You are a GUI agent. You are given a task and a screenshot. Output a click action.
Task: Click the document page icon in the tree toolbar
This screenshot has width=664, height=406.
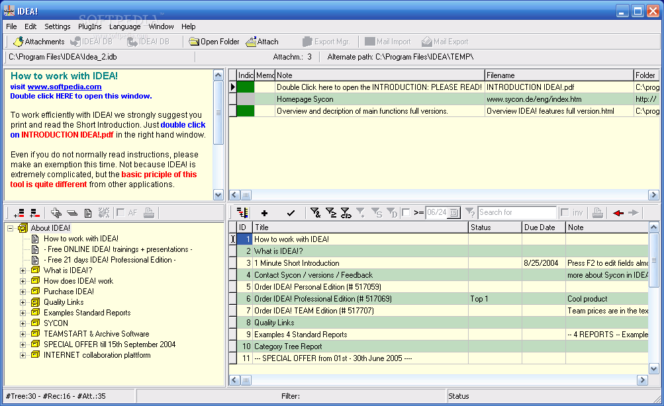[x=88, y=213]
